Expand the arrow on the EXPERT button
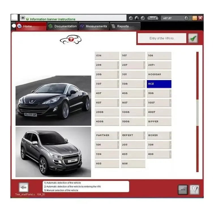This screenshot has height=214, width=214. pos(144,135)
